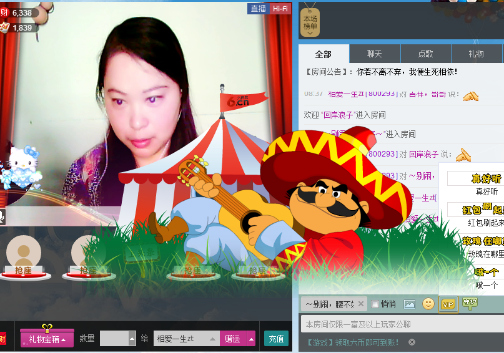Click clapping emoji after 回岸浪子 说
The image size is (504, 353).
point(463,154)
